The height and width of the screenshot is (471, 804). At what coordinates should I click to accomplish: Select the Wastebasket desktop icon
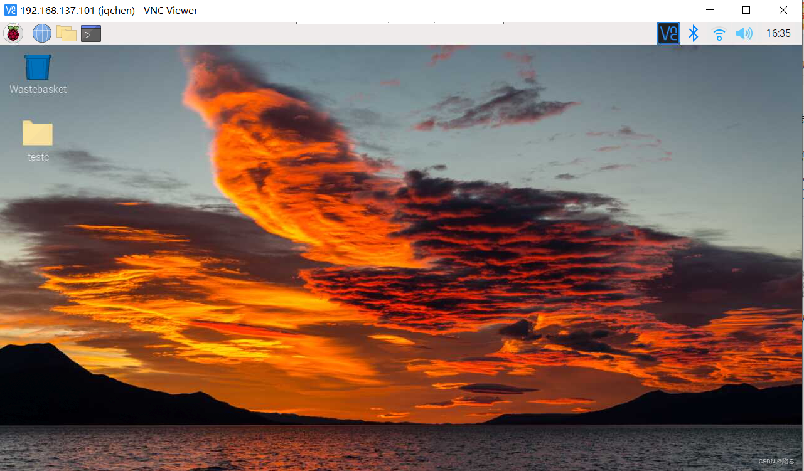point(38,74)
